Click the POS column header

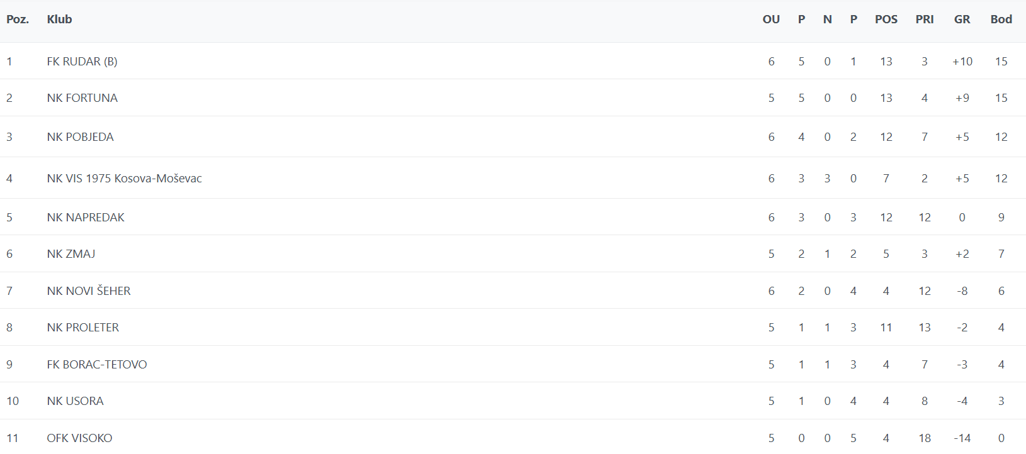(886, 19)
